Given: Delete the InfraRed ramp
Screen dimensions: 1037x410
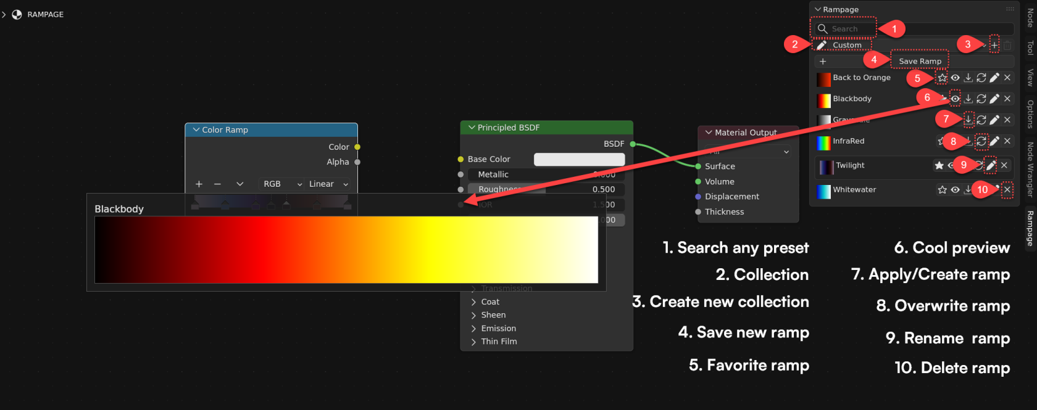Looking at the screenshot, I should coord(1007,141).
